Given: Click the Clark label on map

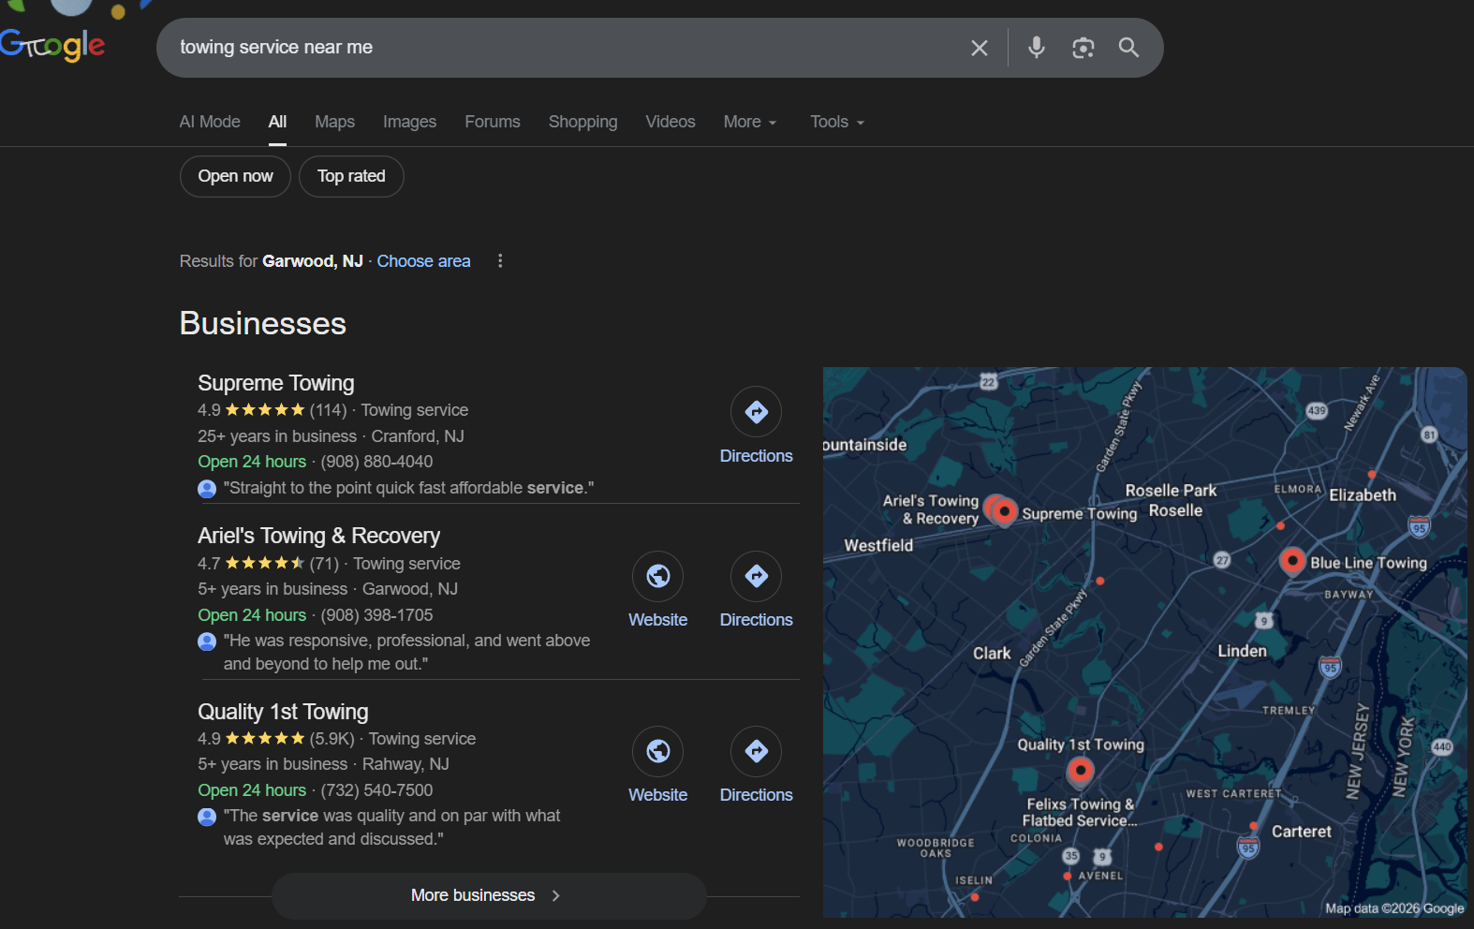Looking at the screenshot, I should pyautogui.click(x=992, y=654).
